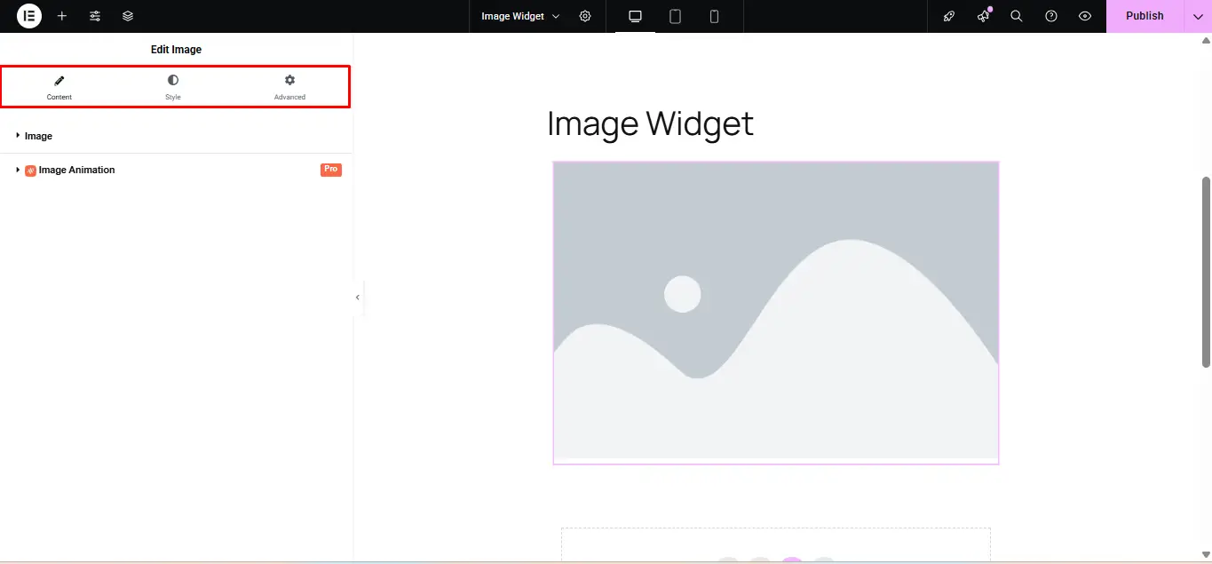
Task: Click the orange Image Animation addon icon
Action: click(30, 171)
